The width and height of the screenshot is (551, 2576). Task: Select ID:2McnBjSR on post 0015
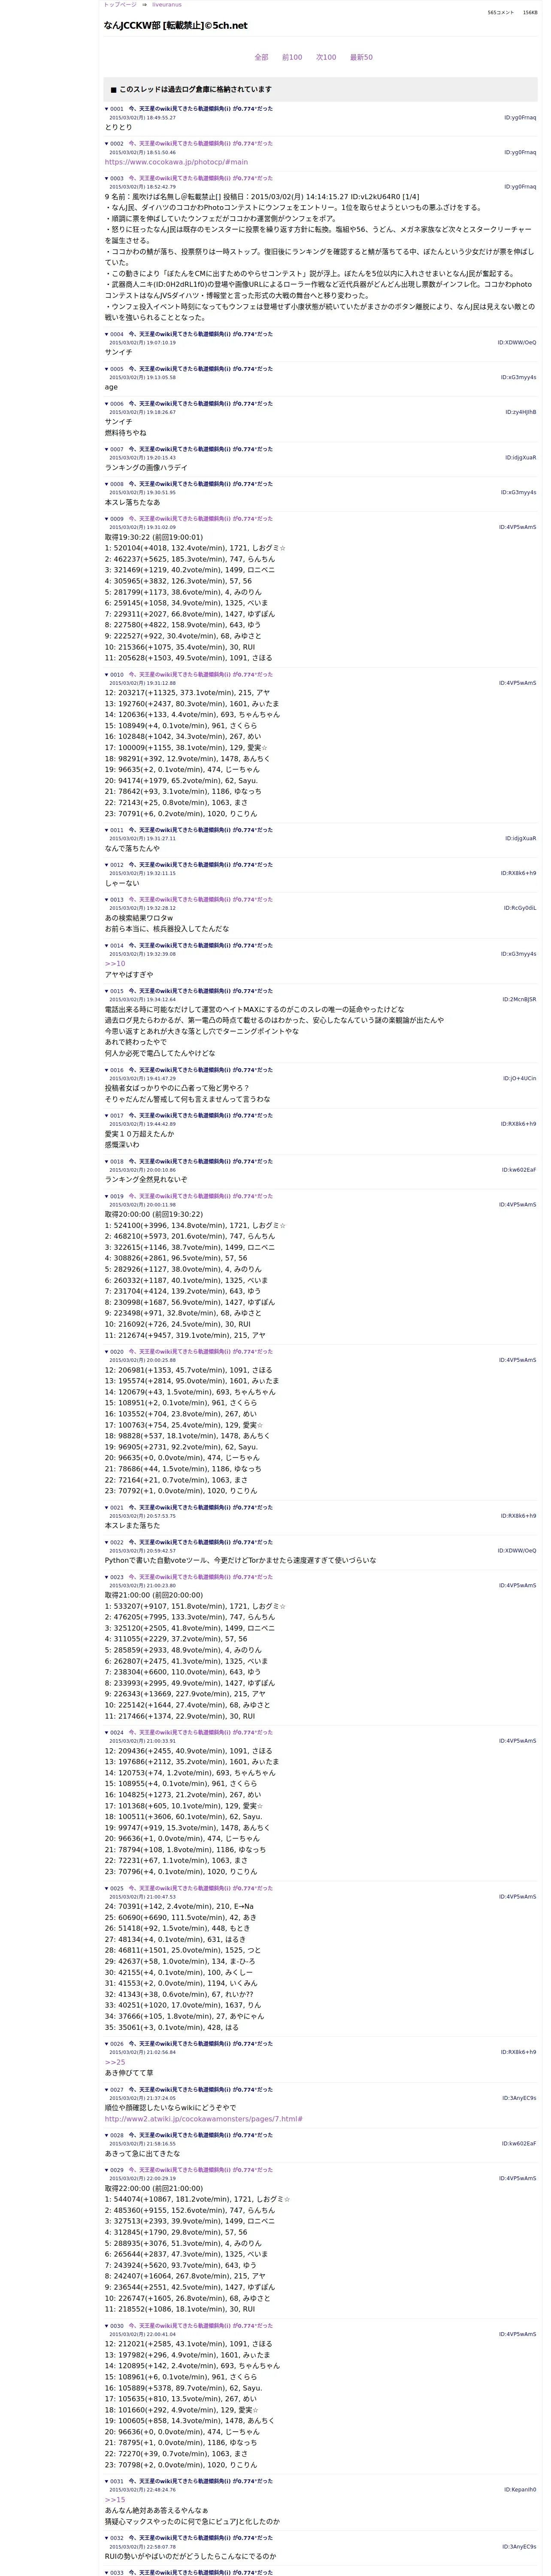pyautogui.click(x=519, y=999)
